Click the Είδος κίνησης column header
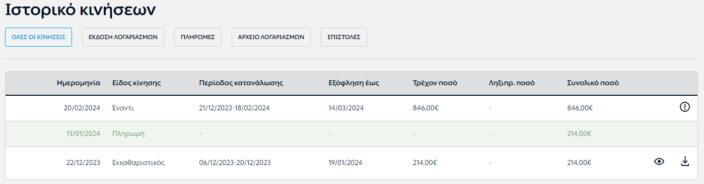The height and width of the screenshot is (184, 704). point(136,83)
